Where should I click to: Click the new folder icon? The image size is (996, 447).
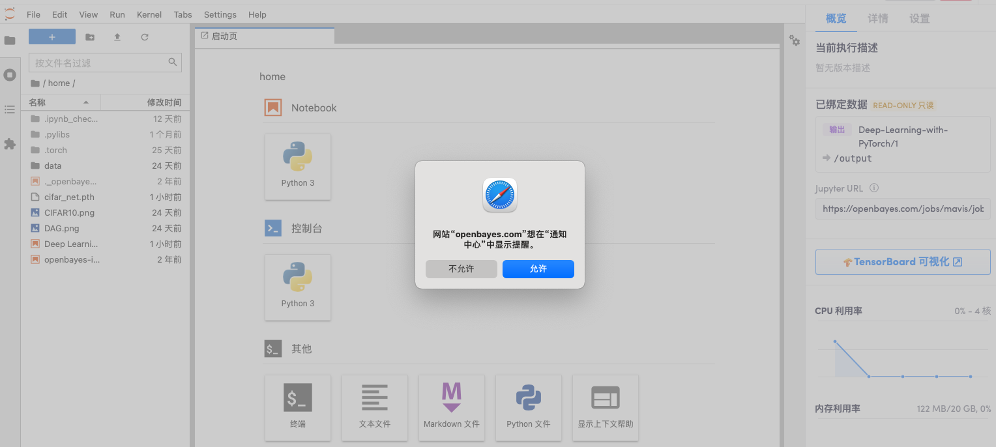click(x=90, y=37)
